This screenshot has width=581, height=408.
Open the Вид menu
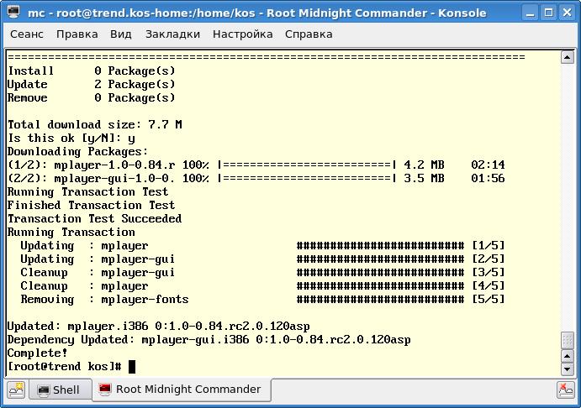click(x=121, y=34)
